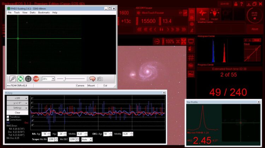The image size is (265, 148).
Task: Click the About button
Action: (x=255, y=29)
